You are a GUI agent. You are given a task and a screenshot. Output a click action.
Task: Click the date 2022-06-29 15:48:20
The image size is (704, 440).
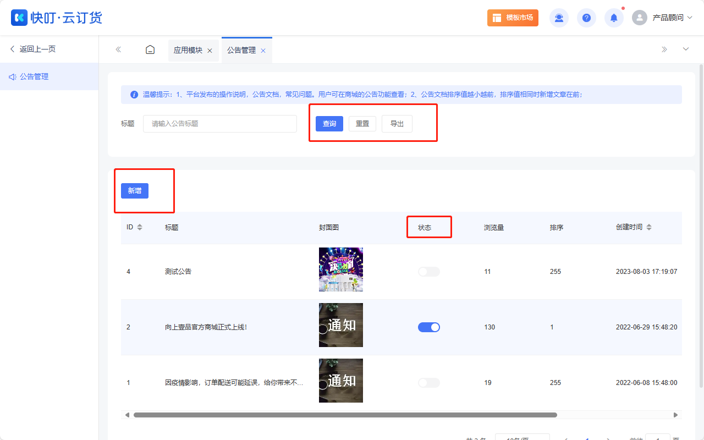(x=646, y=327)
